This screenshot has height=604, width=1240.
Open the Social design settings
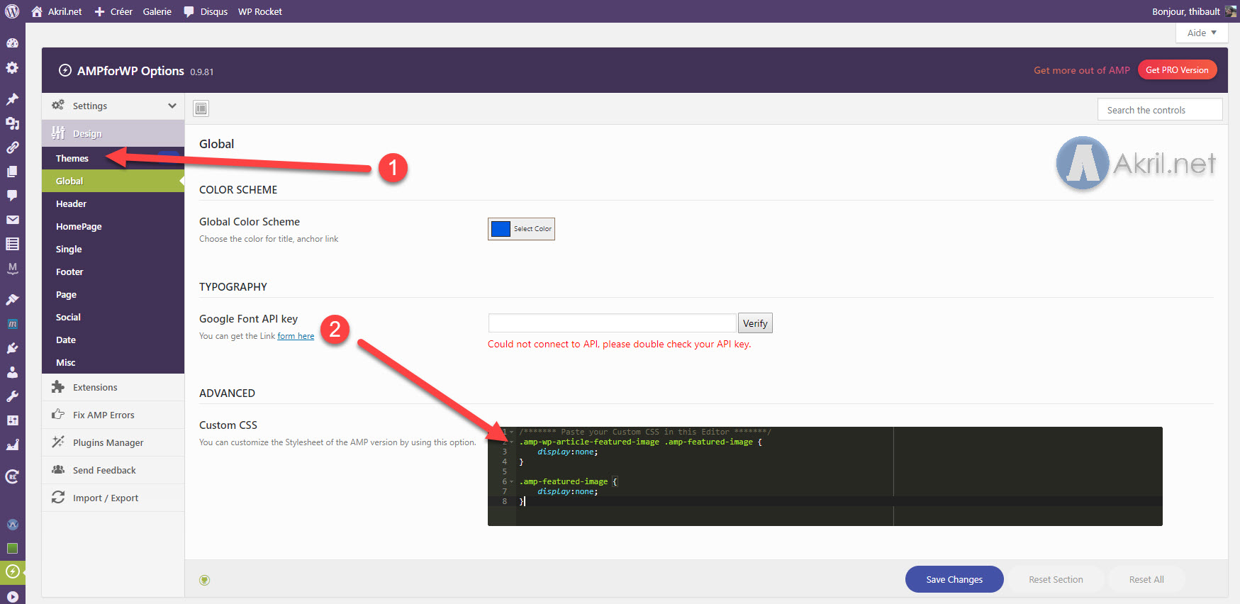click(113, 317)
